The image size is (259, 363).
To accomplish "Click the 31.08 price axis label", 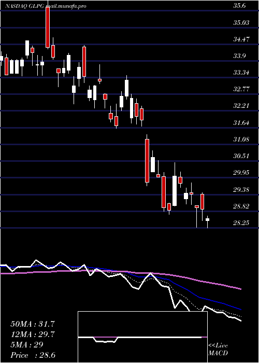I will point(241,139).
